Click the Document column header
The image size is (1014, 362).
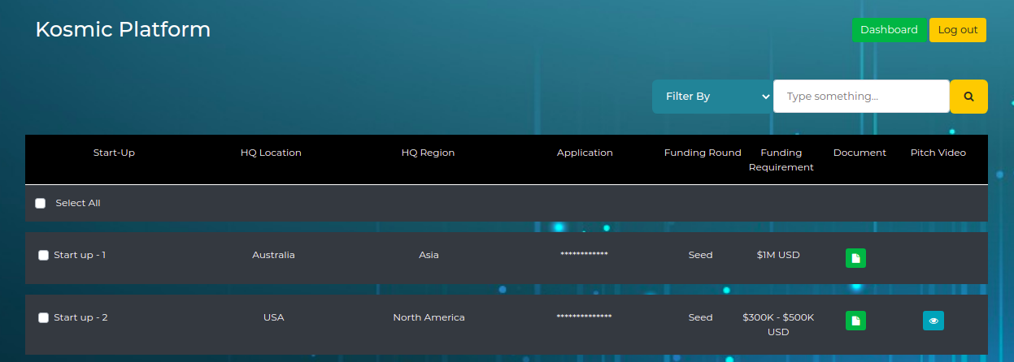[860, 153]
